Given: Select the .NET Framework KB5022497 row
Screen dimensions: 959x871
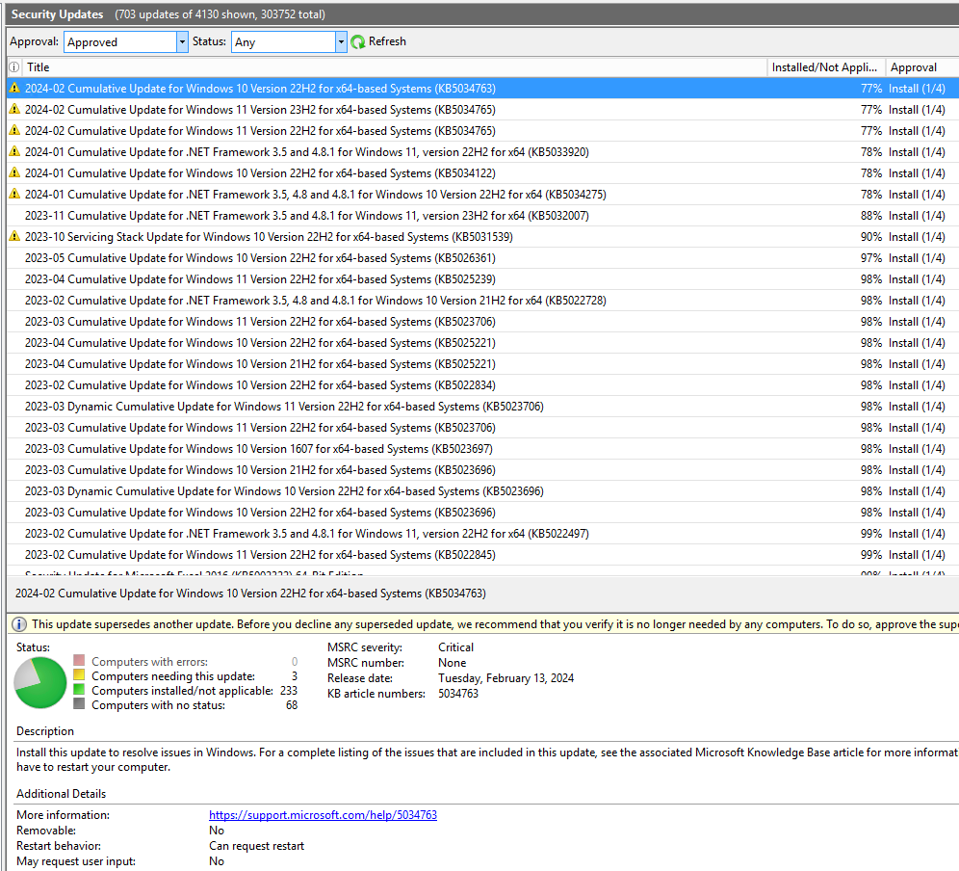Looking at the screenshot, I should tap(482, 534).
